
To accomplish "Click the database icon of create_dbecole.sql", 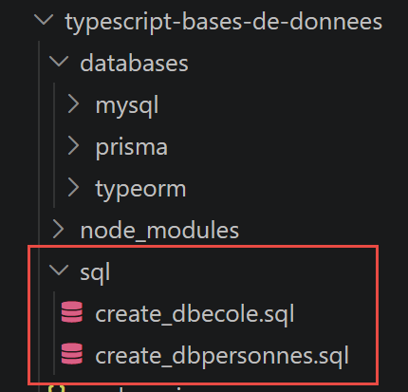I will 72,312.
